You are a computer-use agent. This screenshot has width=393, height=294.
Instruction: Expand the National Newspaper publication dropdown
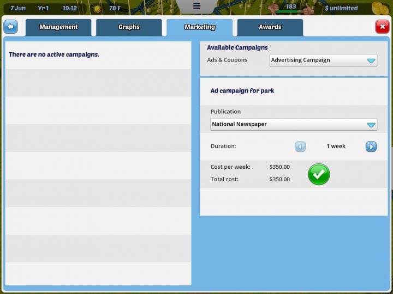click(294, 124)
